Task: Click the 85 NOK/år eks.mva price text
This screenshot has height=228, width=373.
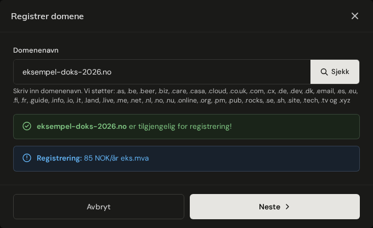Action: tap(116, 158)
